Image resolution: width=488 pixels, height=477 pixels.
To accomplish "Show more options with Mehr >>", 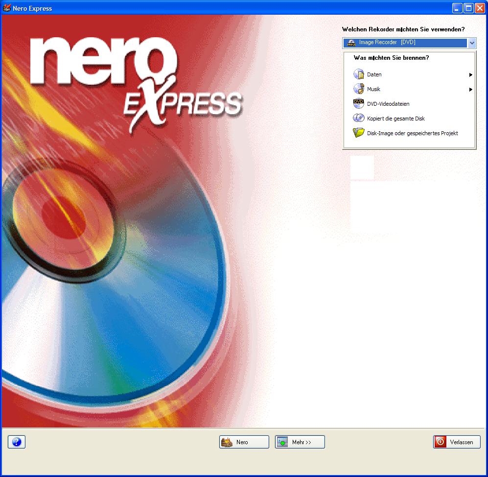I will pos(300,442).
